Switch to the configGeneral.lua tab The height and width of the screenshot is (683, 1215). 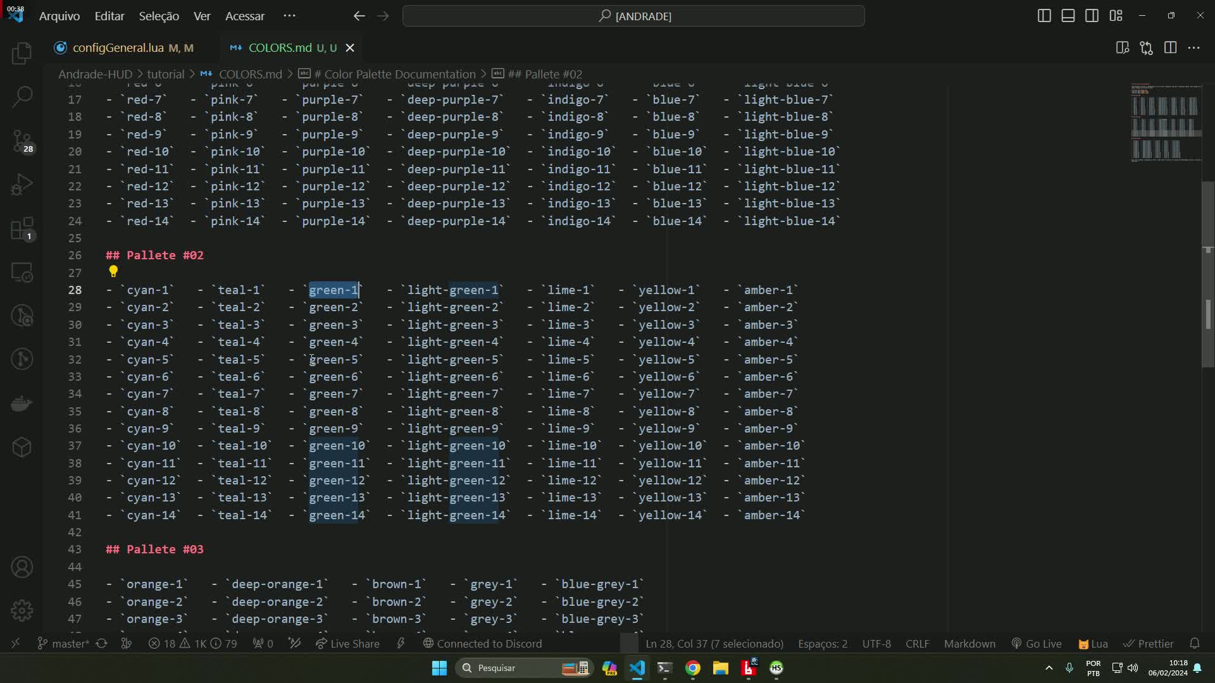click(x=118, y=48)
